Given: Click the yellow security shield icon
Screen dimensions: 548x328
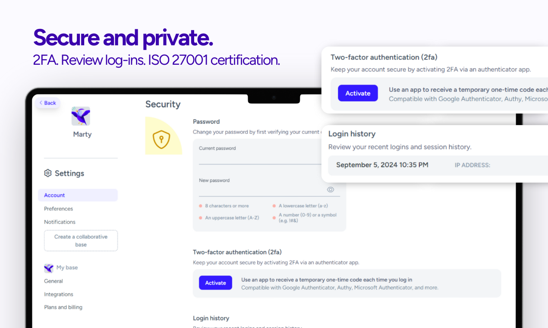Looking at the screenshot, I should click(x=161, y=139).
